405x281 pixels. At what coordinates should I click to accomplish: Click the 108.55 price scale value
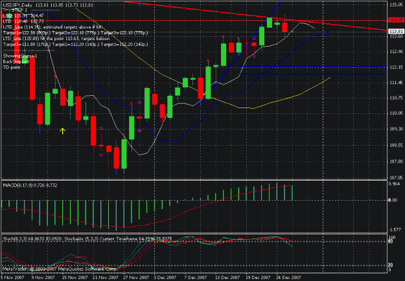pos(396,145)
